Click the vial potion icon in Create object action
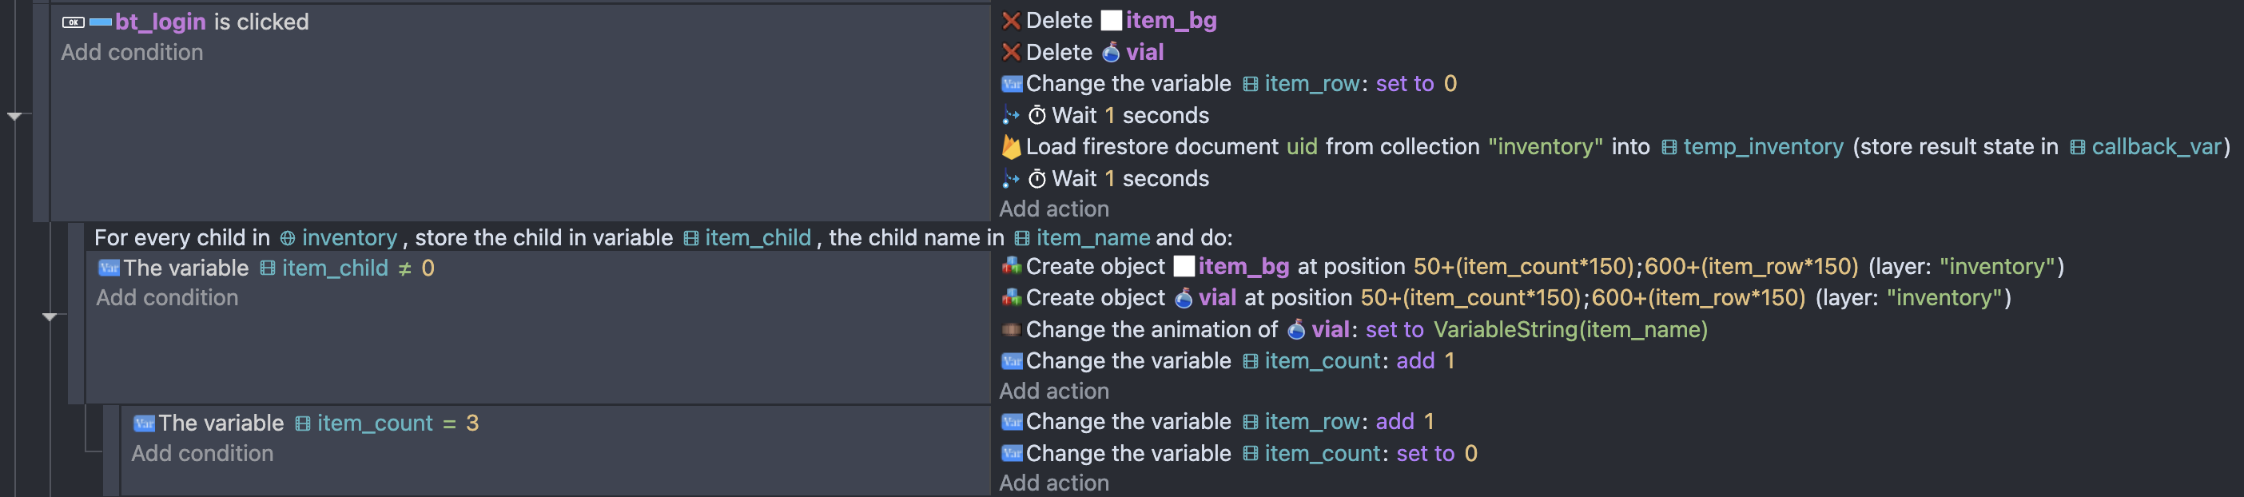The image size is (2244, 497). [1183, 298]
